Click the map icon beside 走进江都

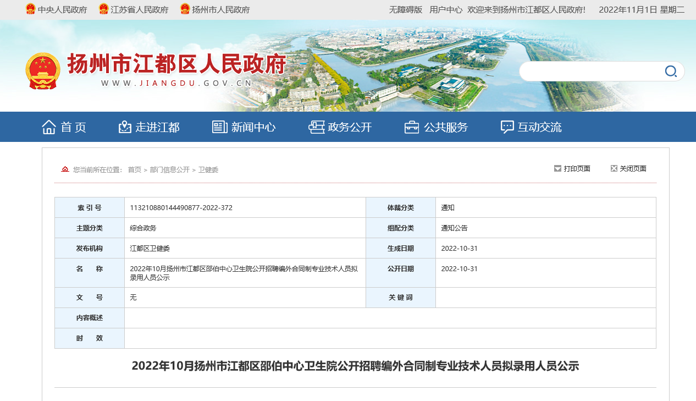125,127
